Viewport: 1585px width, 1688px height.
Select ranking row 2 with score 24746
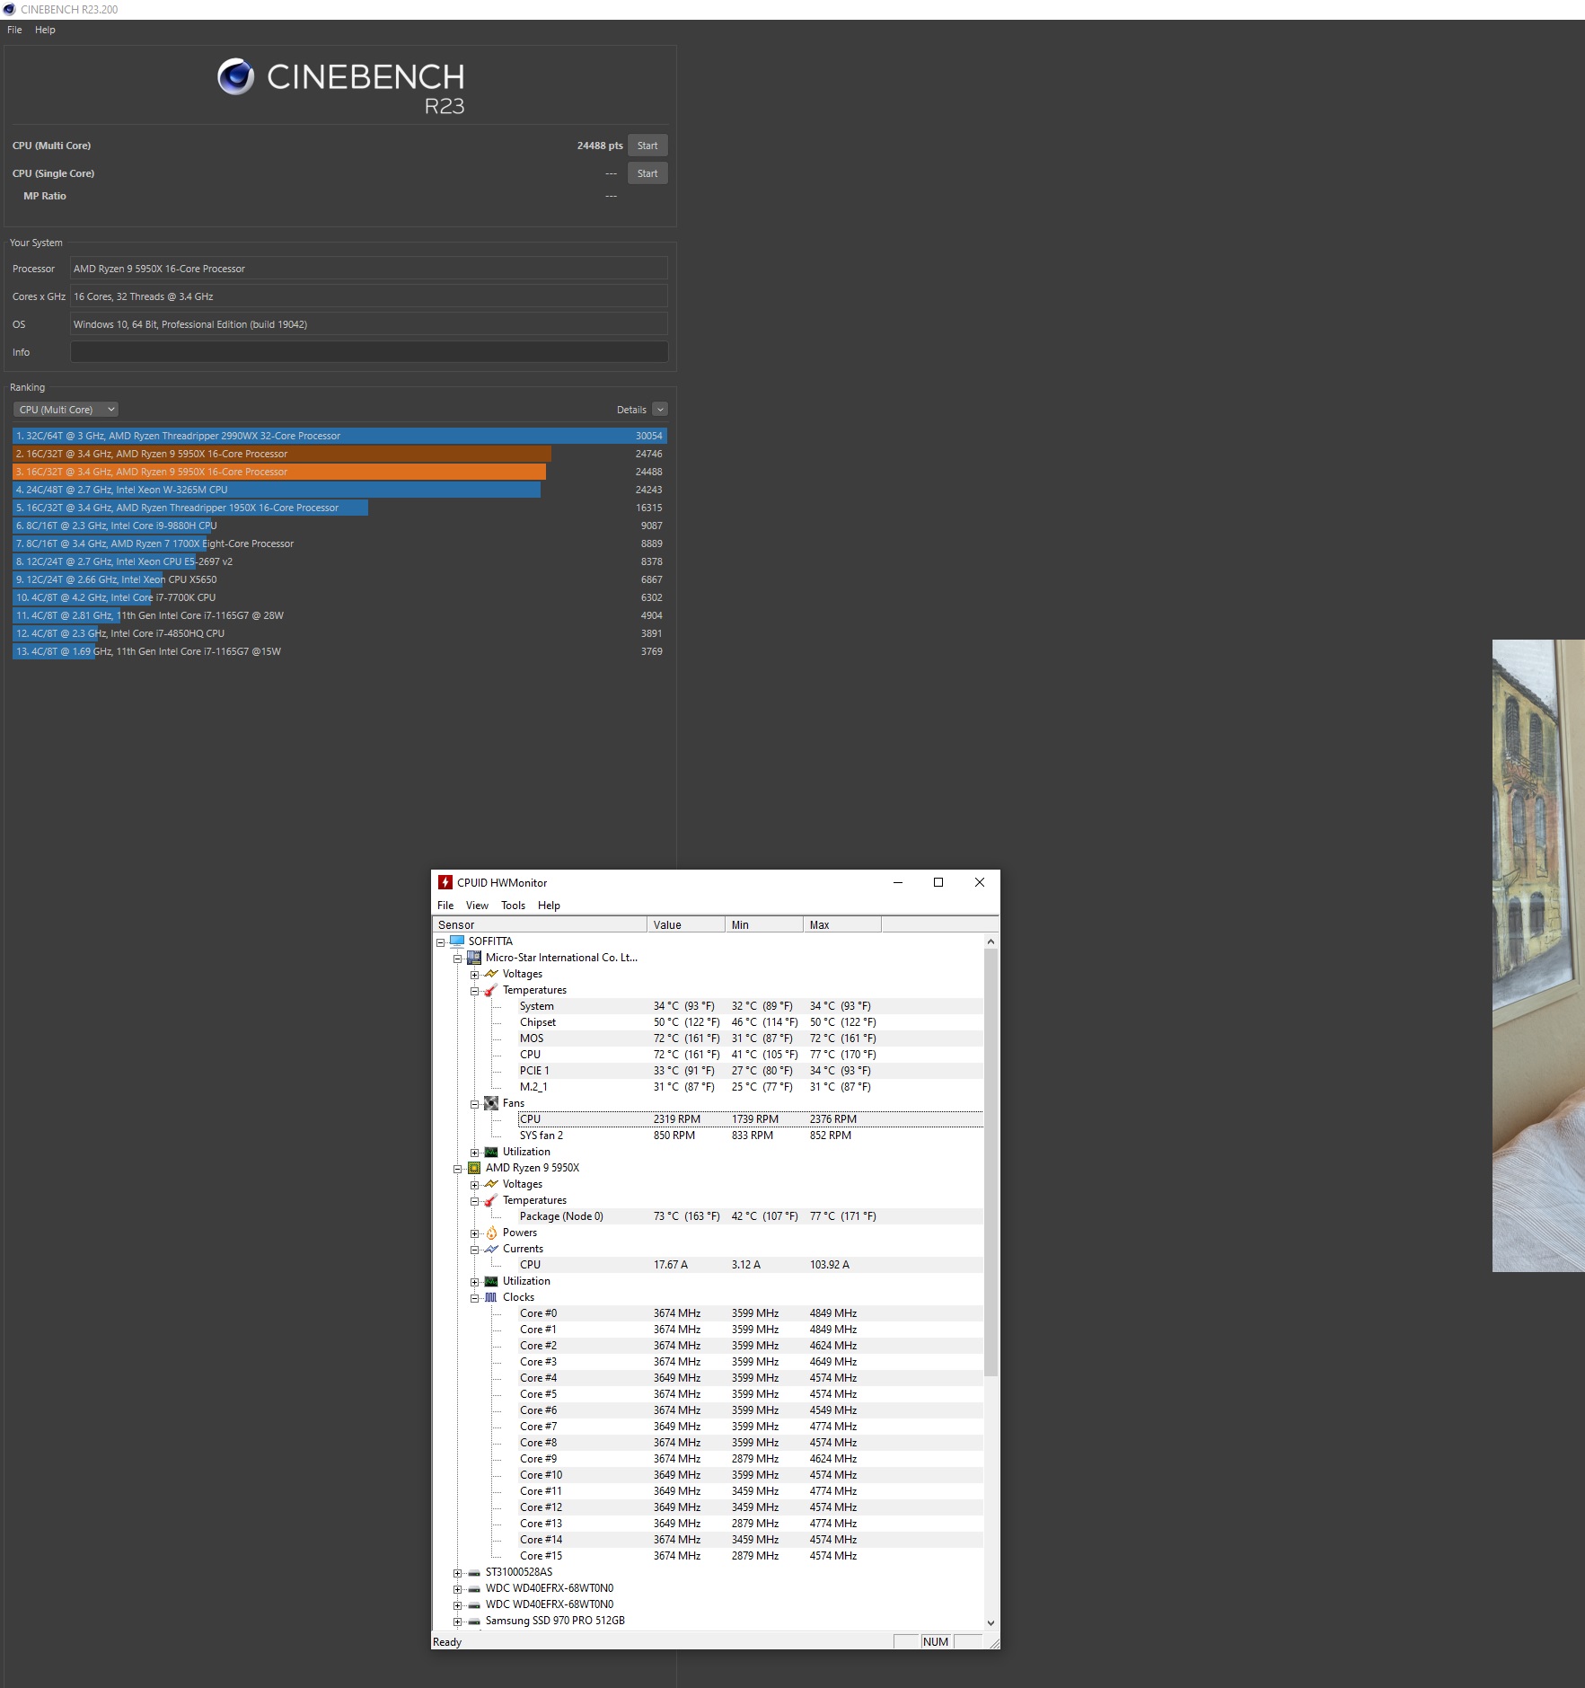click(339, 454)
